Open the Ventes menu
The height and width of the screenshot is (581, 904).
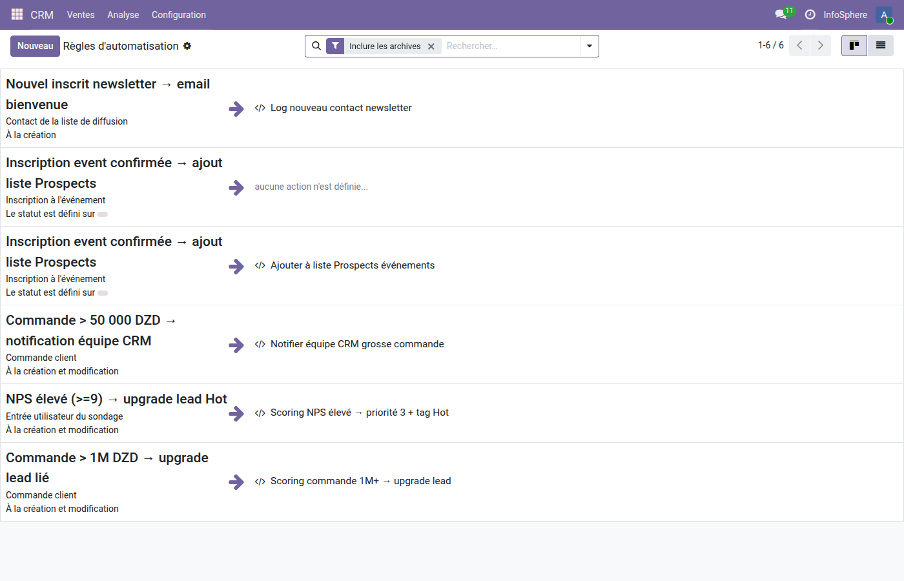81,15
